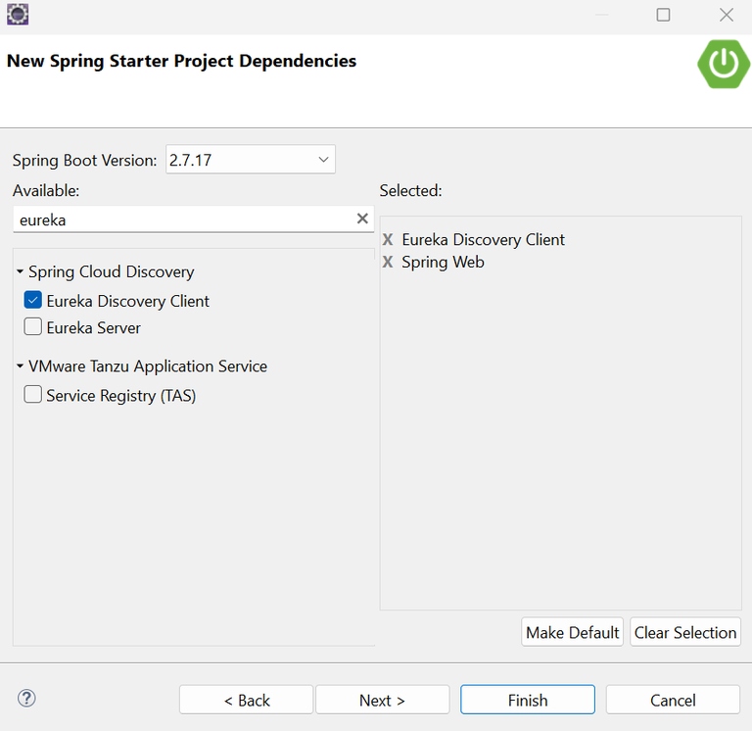Click the VMware Tanzu Application Service heading text
752x731 pixels.
tap(148, 366)
